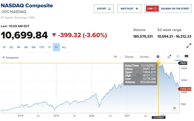Choose the ALL time range
The image size is (194, 121).
(64, 47)
